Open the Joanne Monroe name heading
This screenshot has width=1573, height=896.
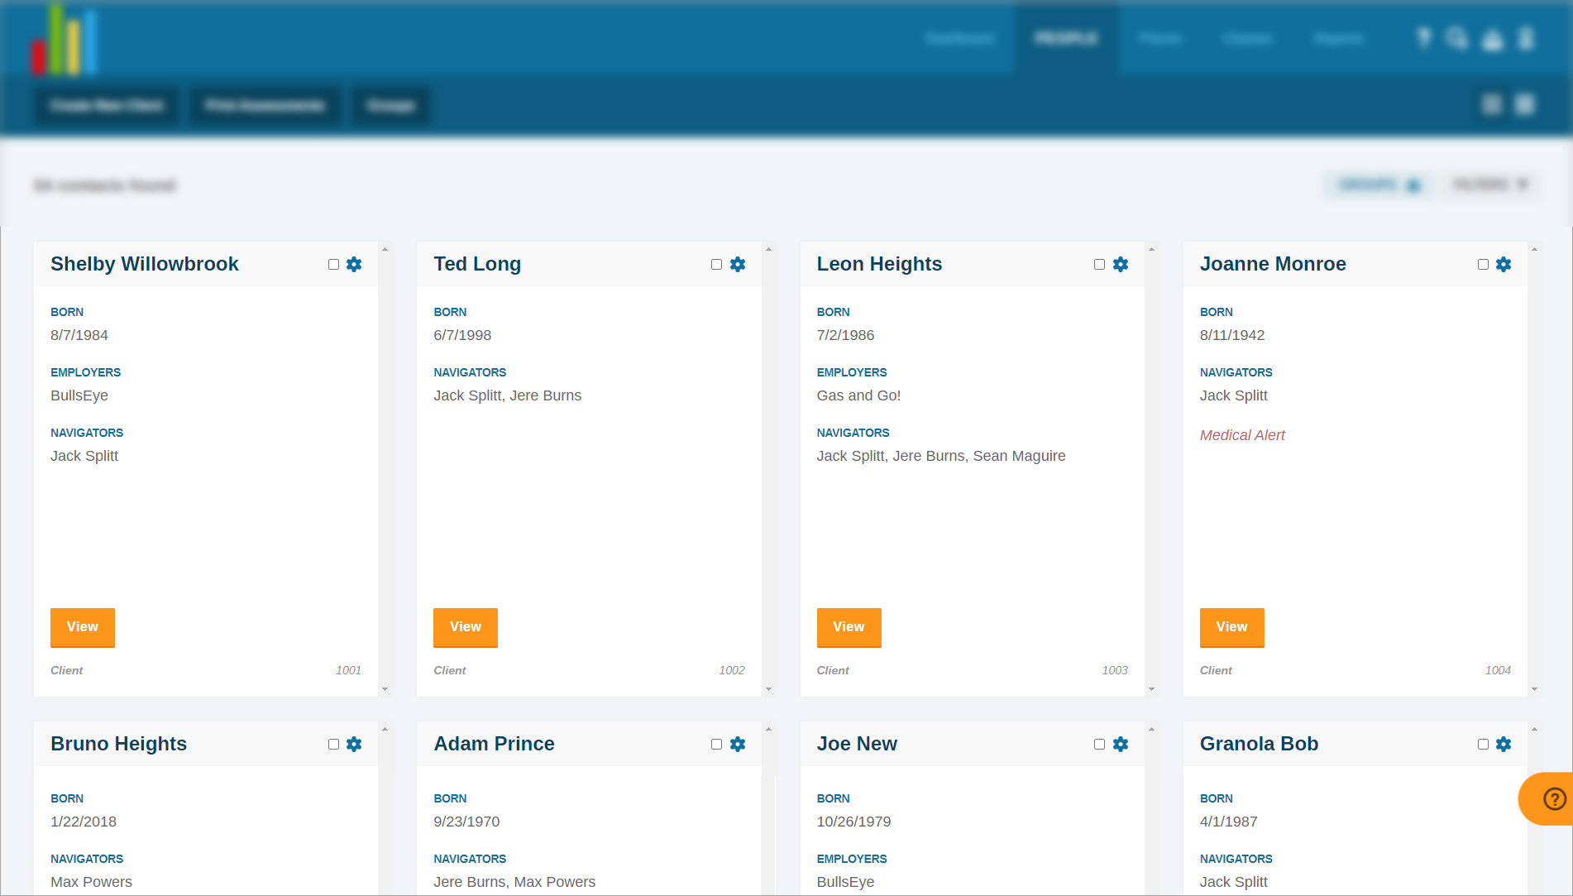[x=1273, y=264]
